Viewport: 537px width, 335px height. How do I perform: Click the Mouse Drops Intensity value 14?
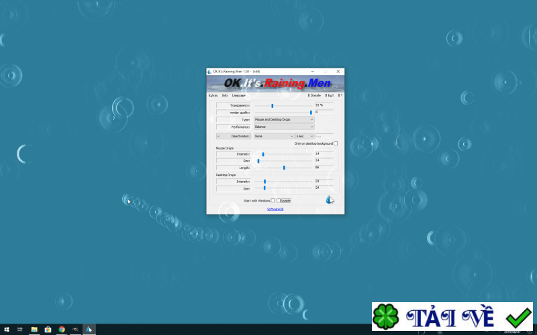click(324, 154)
